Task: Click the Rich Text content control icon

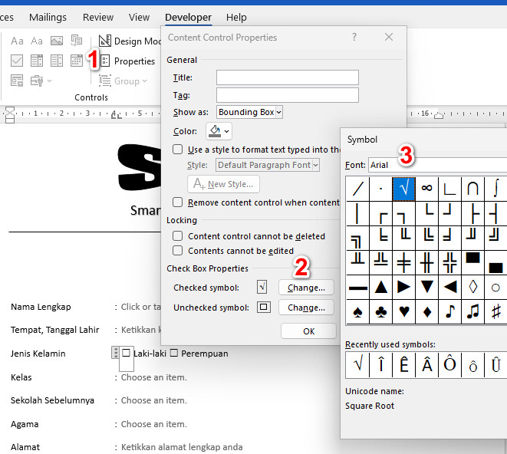Action: tap(17, 41)
